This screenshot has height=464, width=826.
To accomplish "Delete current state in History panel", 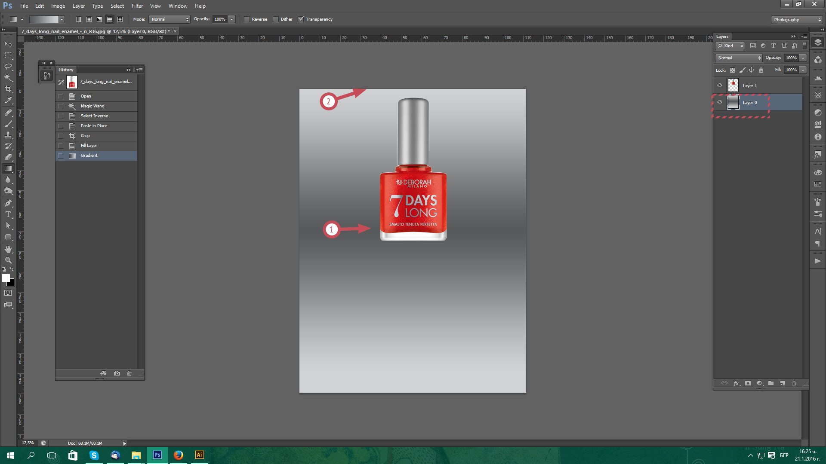I will [x=129, y=373].
